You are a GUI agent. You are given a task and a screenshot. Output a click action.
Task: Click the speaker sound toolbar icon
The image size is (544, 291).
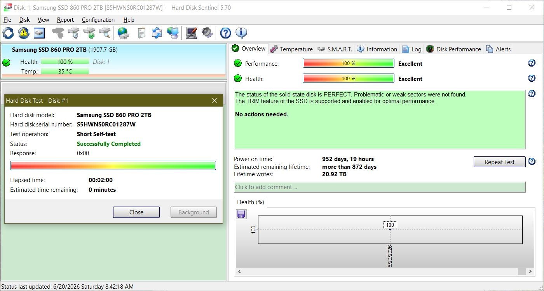coord(207,33)
